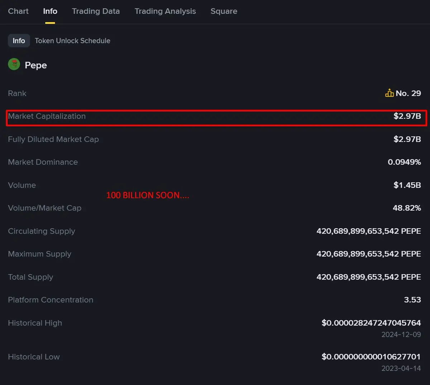The height and width of the screenshot is (385, 430).
Task: Click the 2024-12-09 date
Action: coord(401,335)
